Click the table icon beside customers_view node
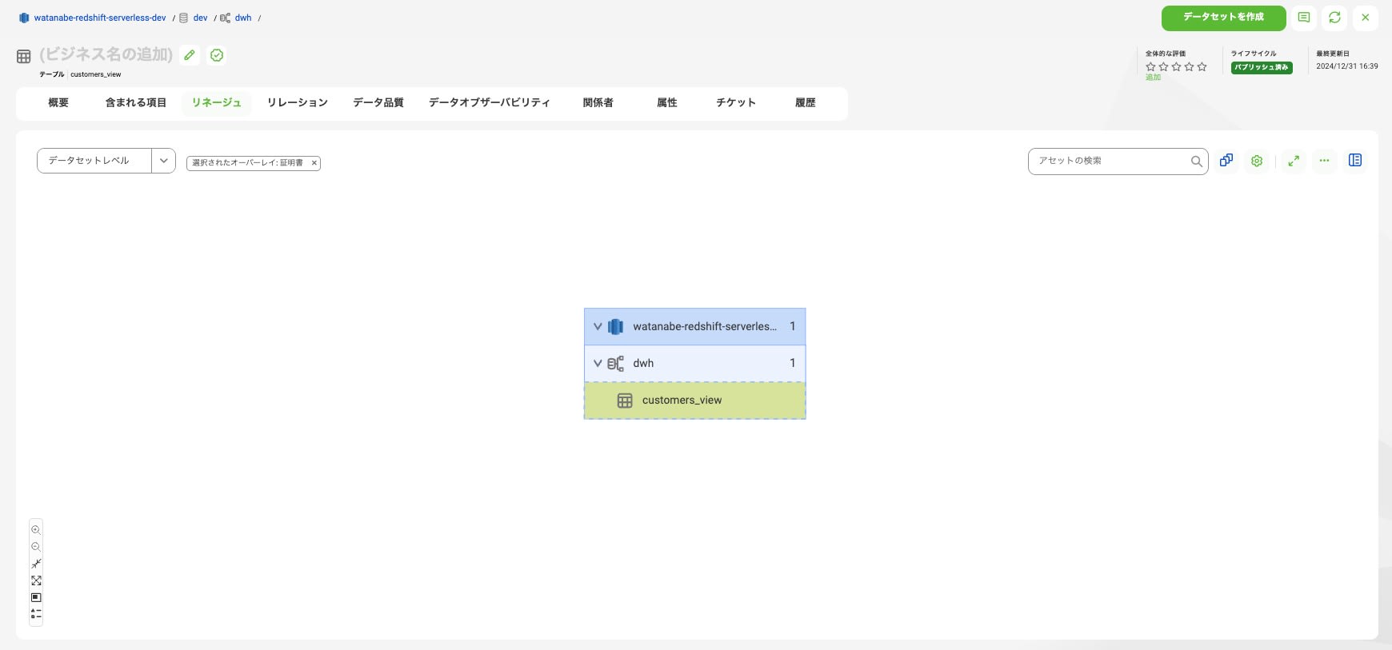1392x650 pixels. 625,401
